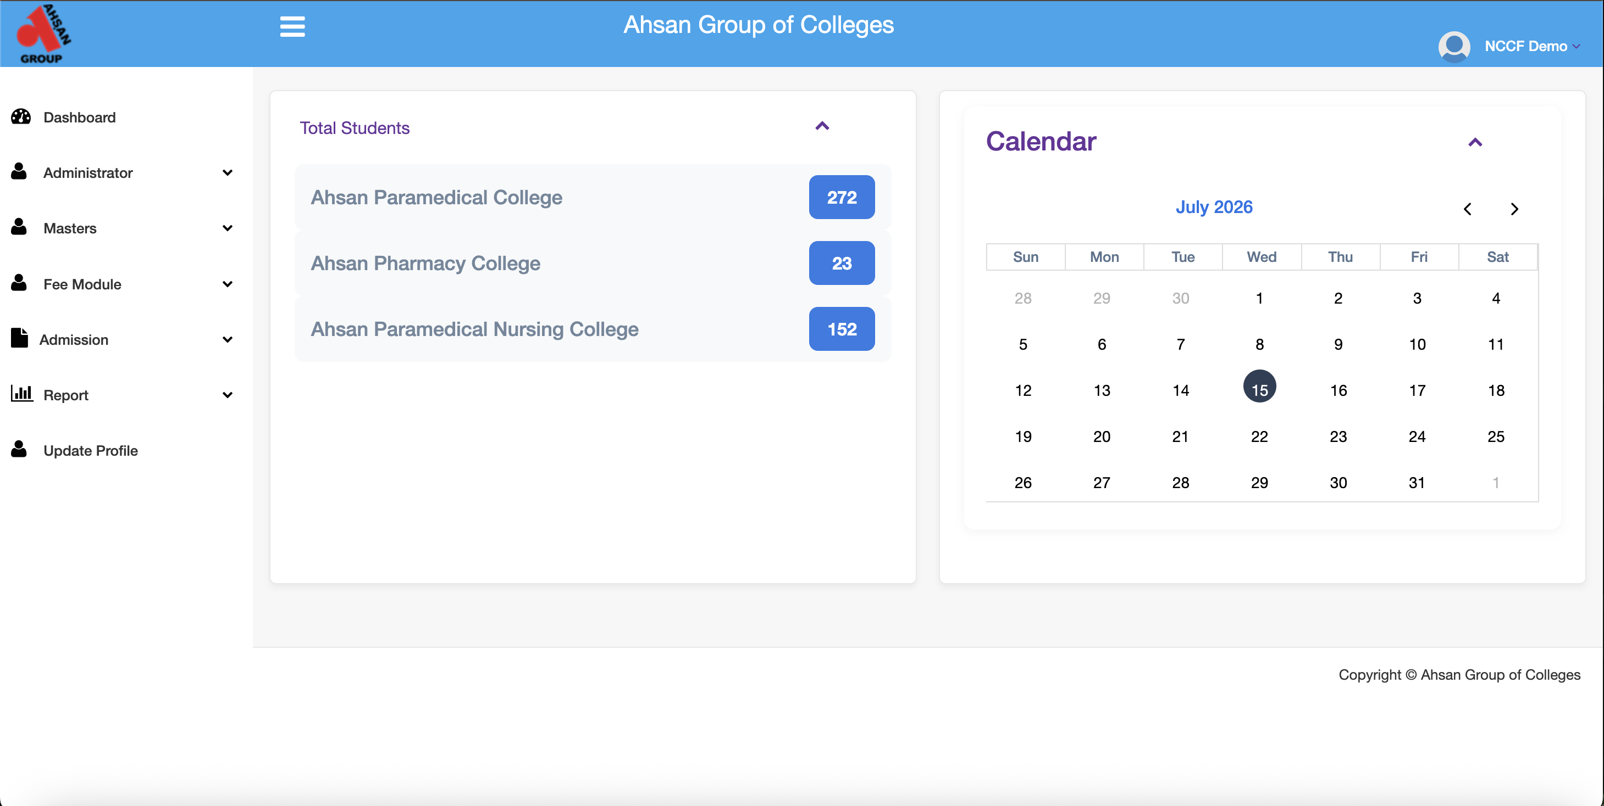Click the Fee Module person icon
Image resolution: width=1604 pixels, height=806 pixels.
[19, 283]
